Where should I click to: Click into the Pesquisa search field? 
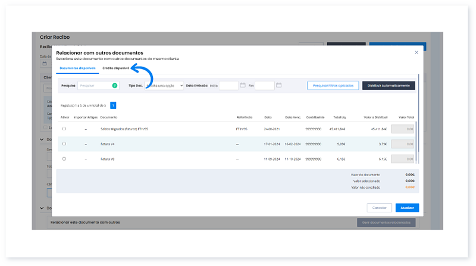tap(94, 86)
